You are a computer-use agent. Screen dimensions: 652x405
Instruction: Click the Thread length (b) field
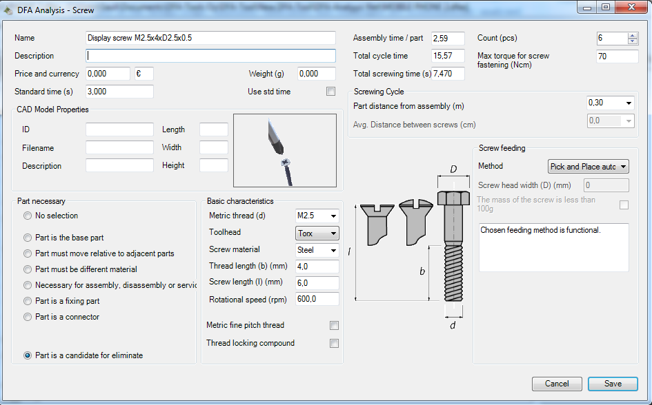tap(317, 267)
